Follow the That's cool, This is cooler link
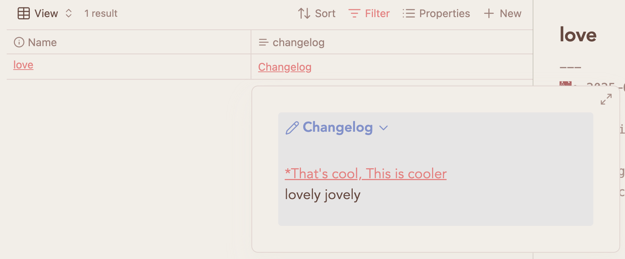The height and width of the screenshot is (259, 625). [366, 174]
